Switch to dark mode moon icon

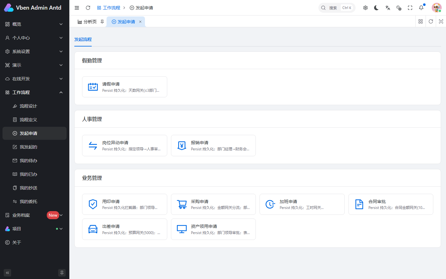pyautogui.click(x=376, y=8)
